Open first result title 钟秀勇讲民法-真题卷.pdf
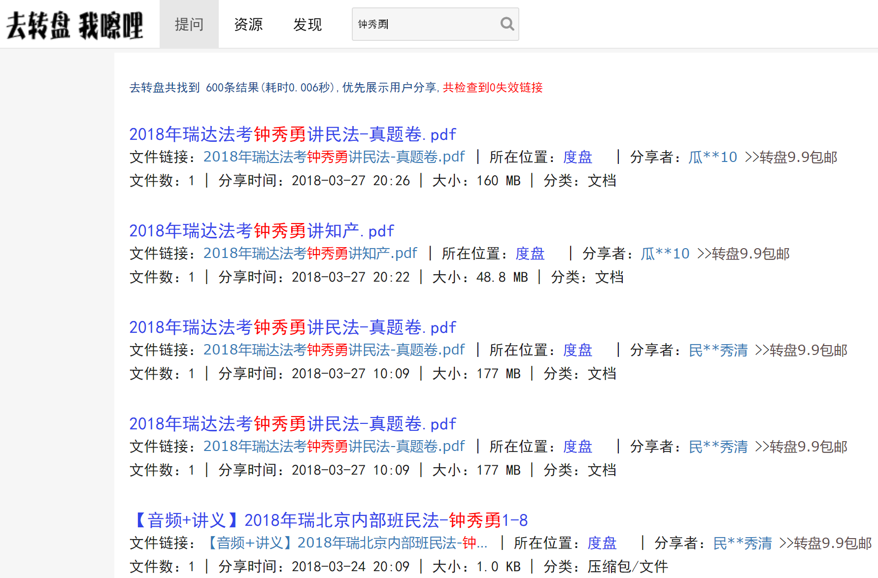This screenshot has height=578, width=878. click(293, 134)
